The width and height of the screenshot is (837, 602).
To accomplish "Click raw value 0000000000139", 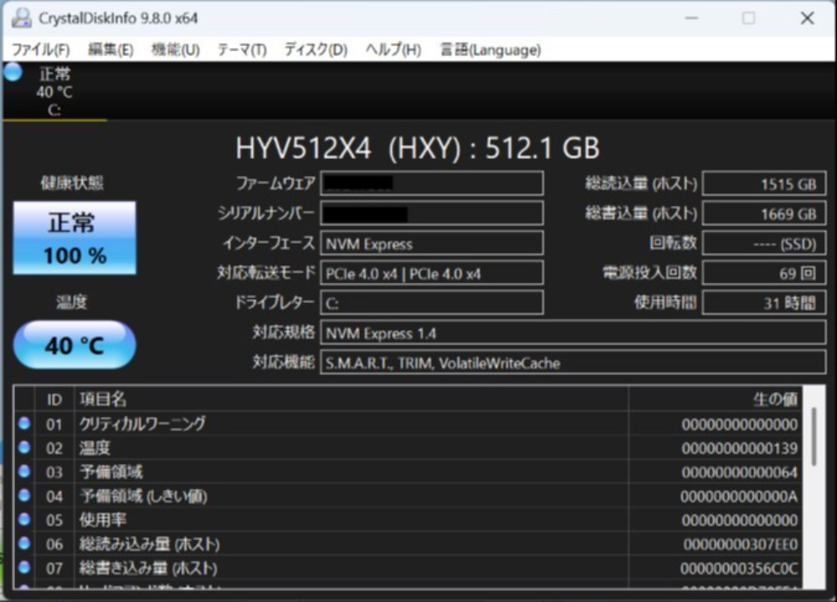I will [739, 448].
